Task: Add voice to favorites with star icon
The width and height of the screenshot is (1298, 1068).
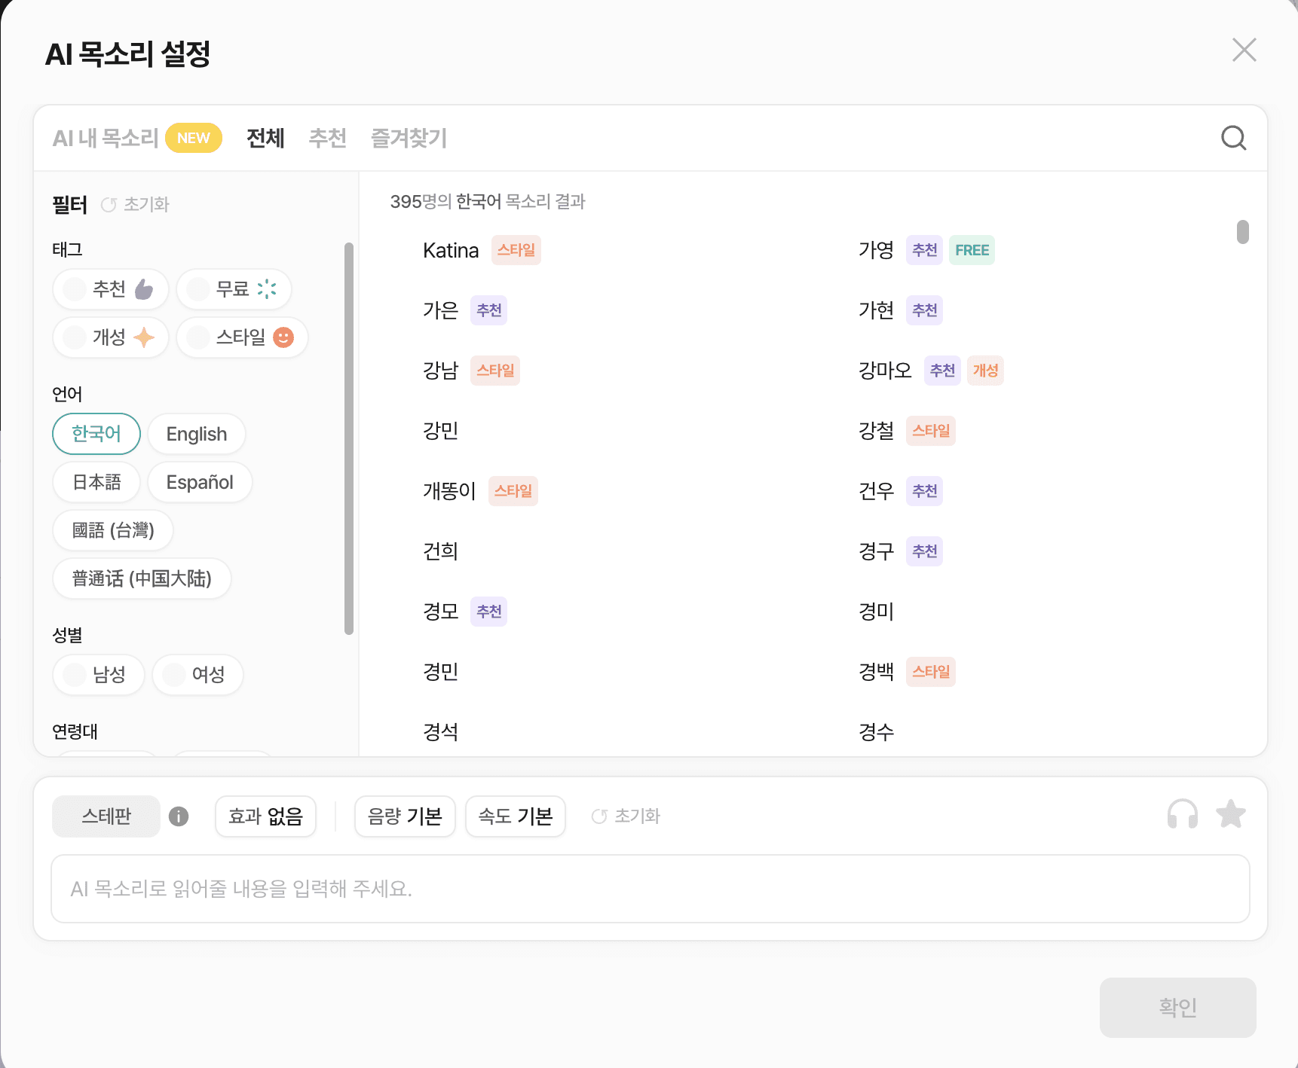Action: pos(1230,814)
